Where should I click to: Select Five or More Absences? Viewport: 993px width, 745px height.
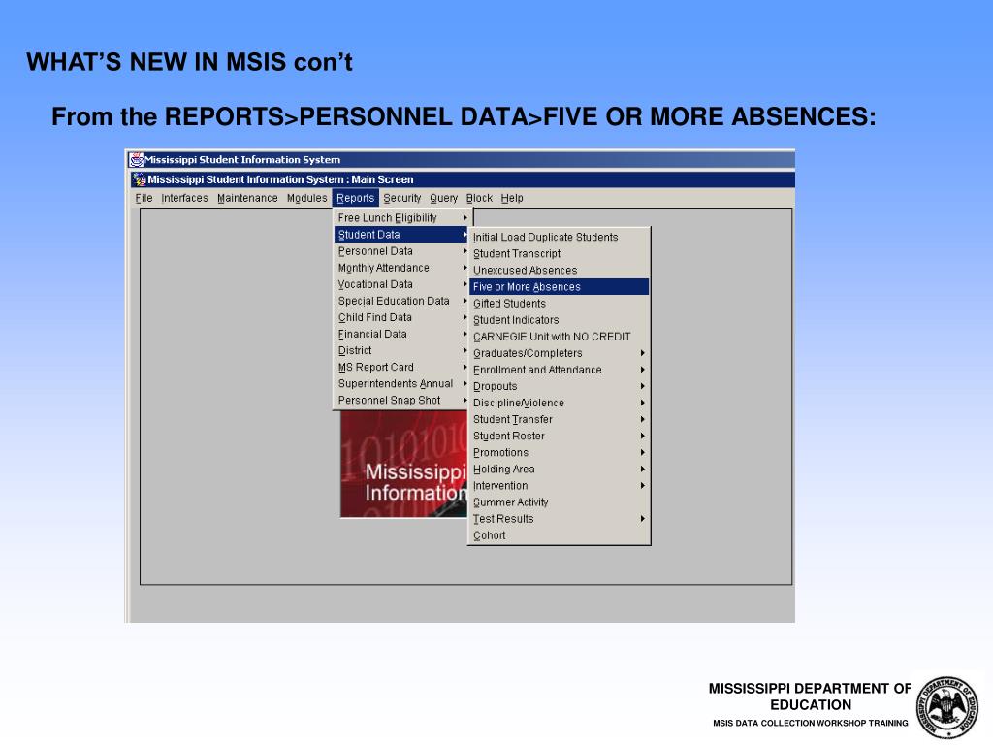pyautogui.click(x=560, y=287)
